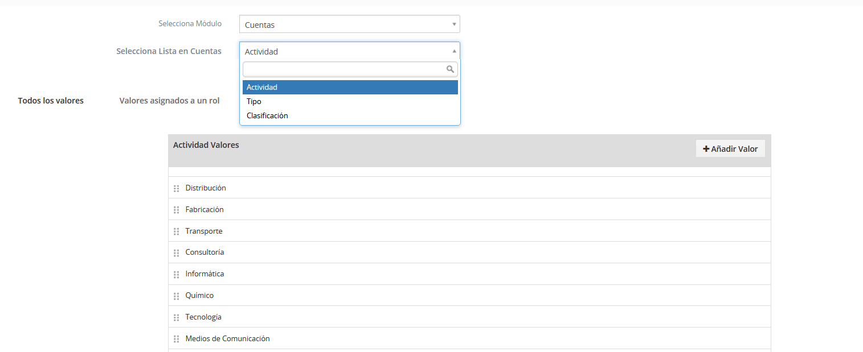Select highlighted Actividad option in list
This screenshot has height=352, width=863.
click(x=350, y=87)
